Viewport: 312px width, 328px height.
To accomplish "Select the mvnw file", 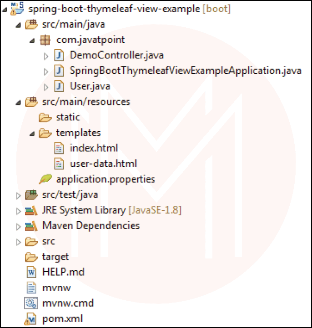I will coord(56,288).
